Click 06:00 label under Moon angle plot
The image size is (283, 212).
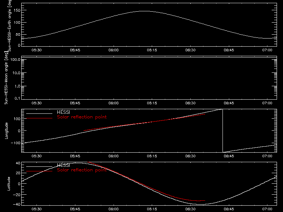(114, 103)
